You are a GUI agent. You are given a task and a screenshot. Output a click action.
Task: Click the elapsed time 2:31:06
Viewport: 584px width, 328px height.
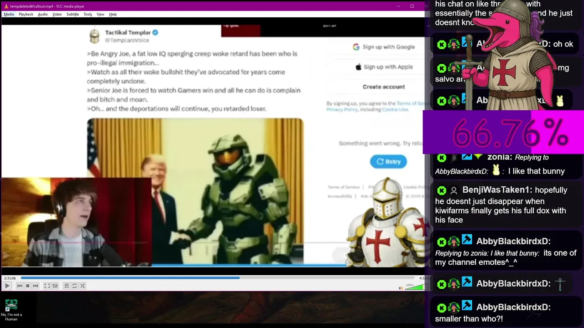click(x=10, y=278)
